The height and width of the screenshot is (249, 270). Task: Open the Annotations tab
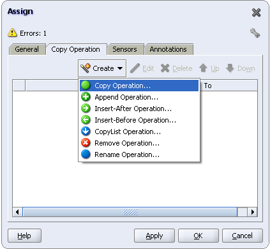pyautogui.click(x=169, y=49)
